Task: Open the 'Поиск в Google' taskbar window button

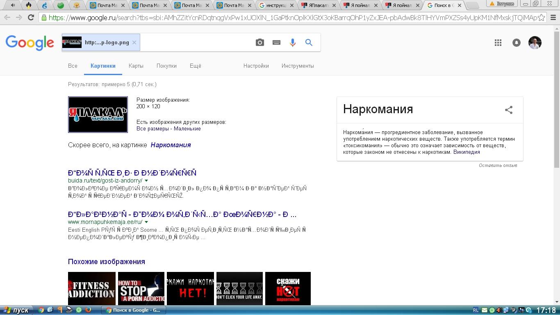Action: click(x=134, y=310)
